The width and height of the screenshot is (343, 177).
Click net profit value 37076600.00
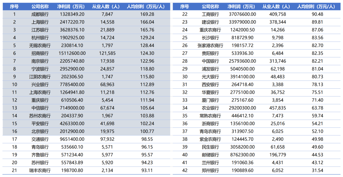(243, 14)
